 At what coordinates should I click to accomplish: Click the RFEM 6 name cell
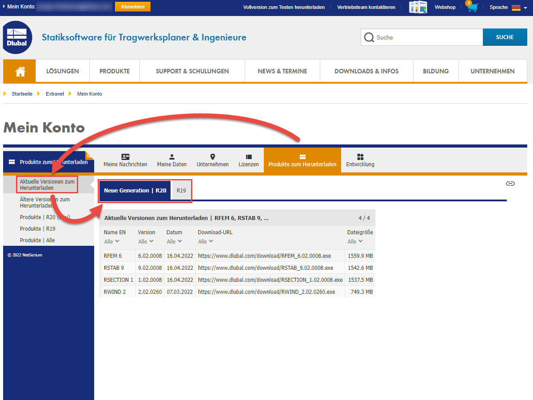(113, 256)
